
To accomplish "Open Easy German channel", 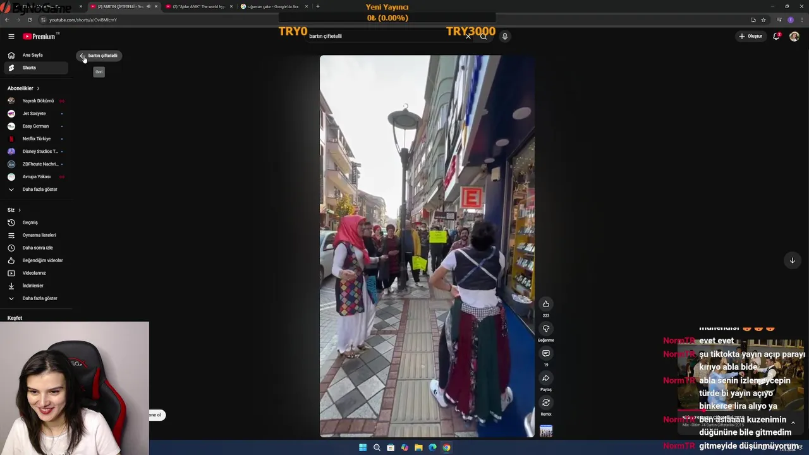I will [x=35, y=126].
